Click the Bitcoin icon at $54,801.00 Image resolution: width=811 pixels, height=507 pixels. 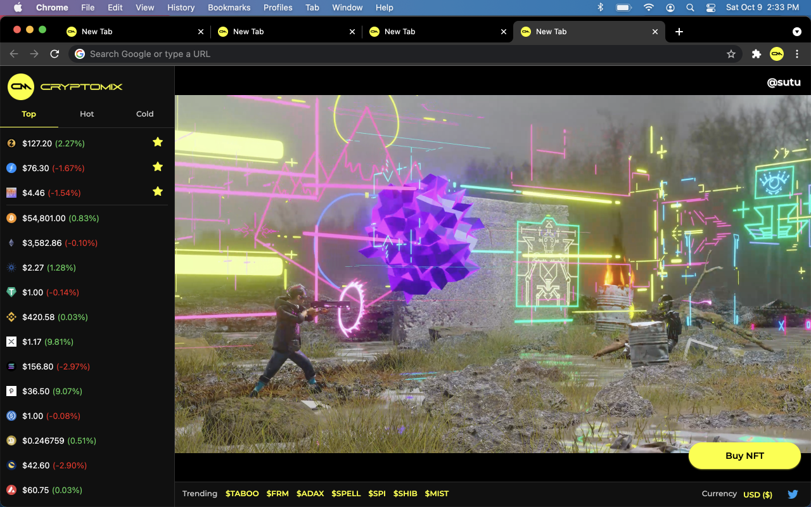[11, 218]
